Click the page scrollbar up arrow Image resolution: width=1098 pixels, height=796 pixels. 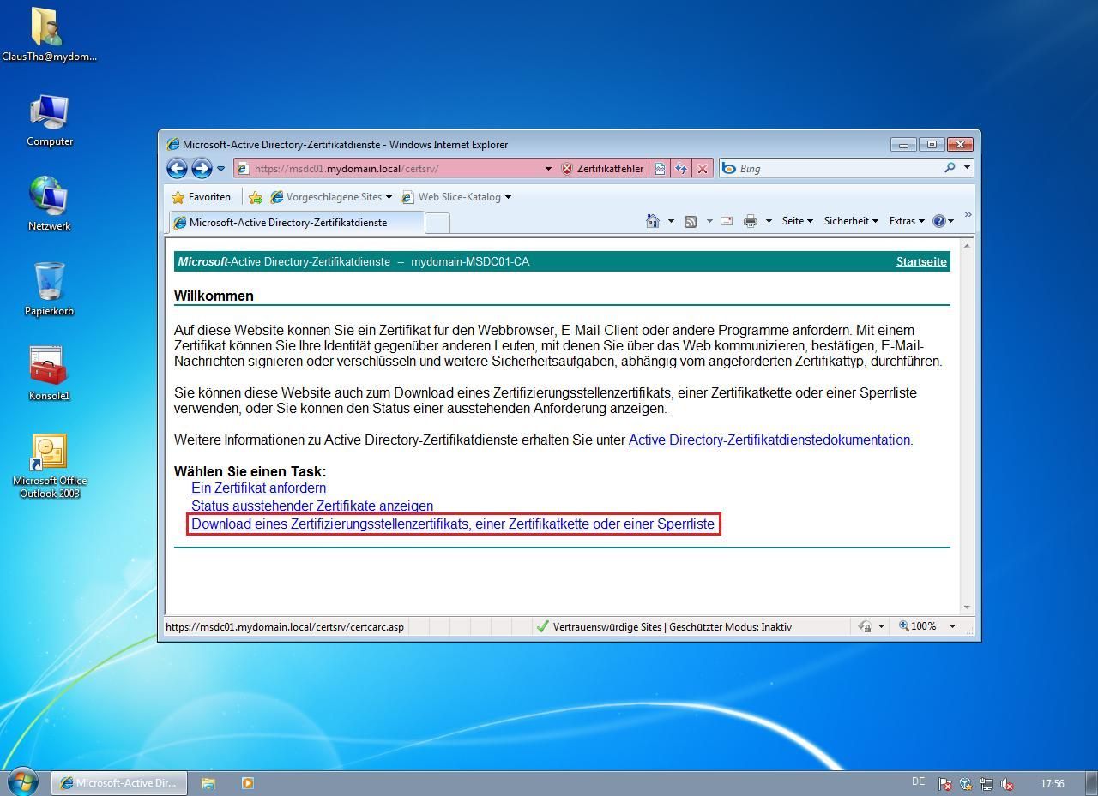click(968, 247)
